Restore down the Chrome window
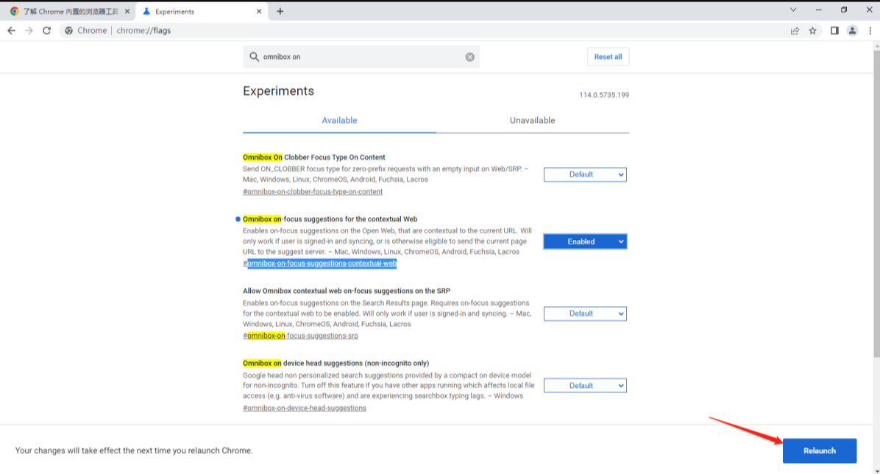 click(843, 10)
